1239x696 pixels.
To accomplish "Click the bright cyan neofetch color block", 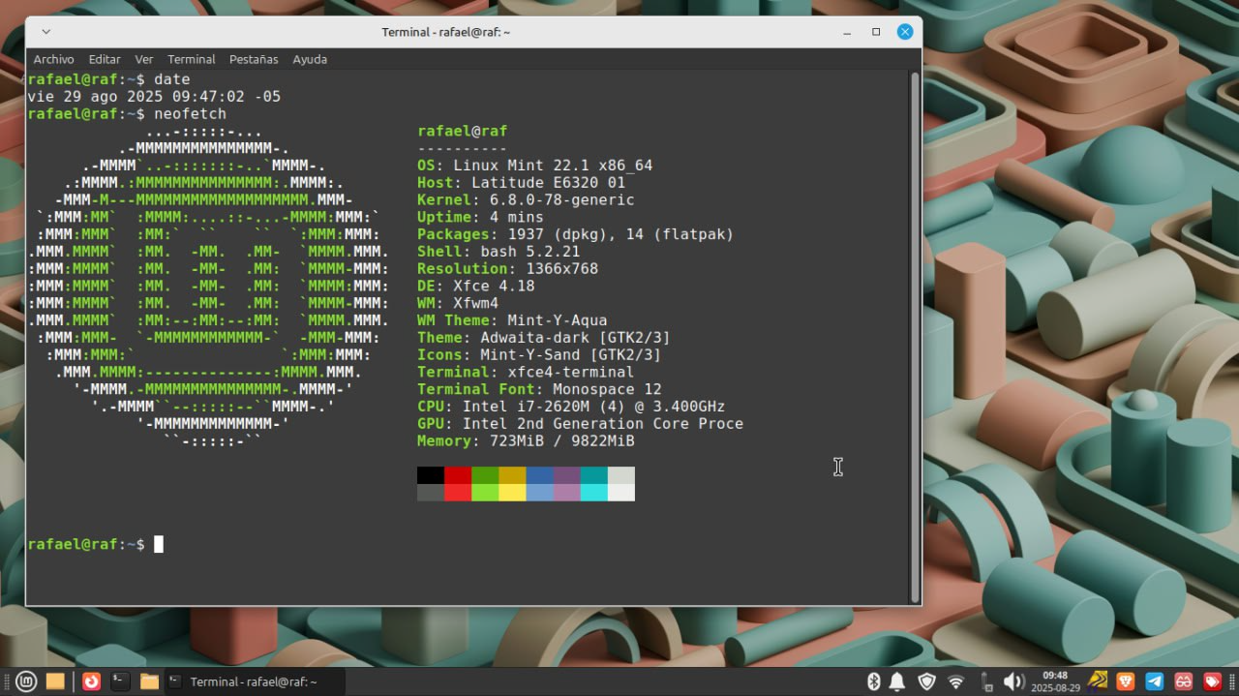I will pos(593,493).
